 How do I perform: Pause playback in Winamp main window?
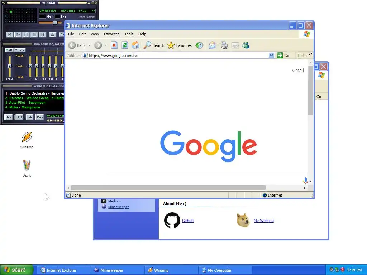click(26, 35)
